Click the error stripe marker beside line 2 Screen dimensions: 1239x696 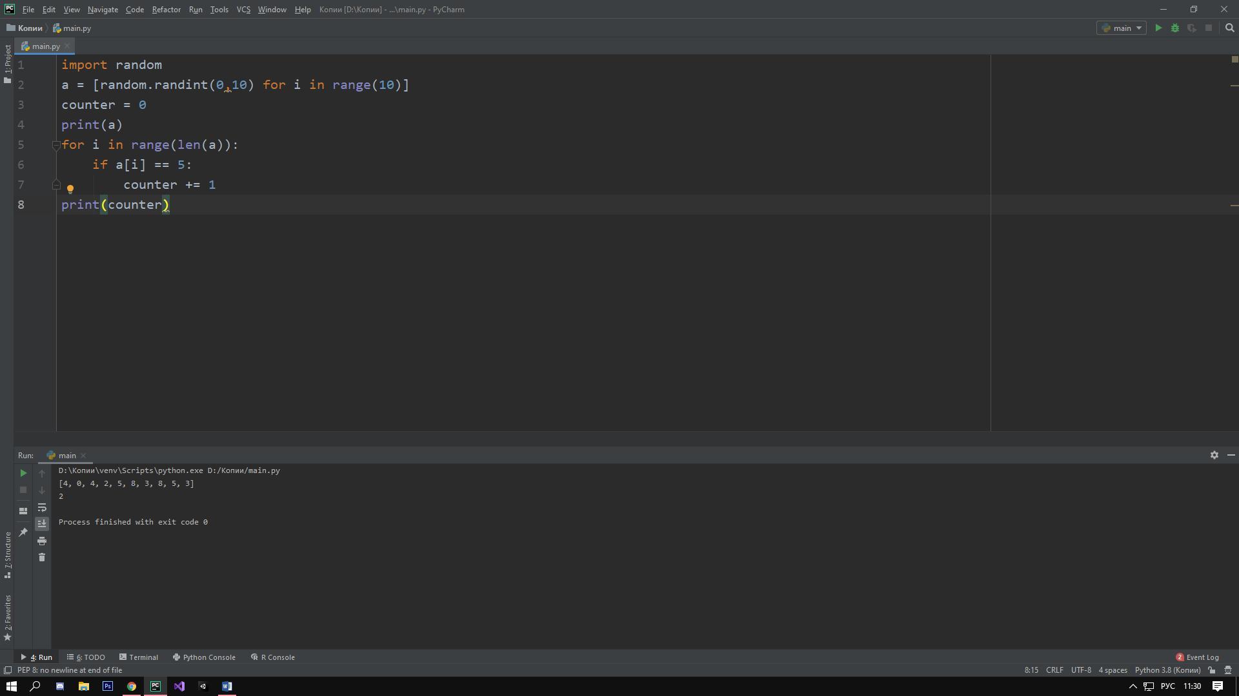pos(1234,85)
